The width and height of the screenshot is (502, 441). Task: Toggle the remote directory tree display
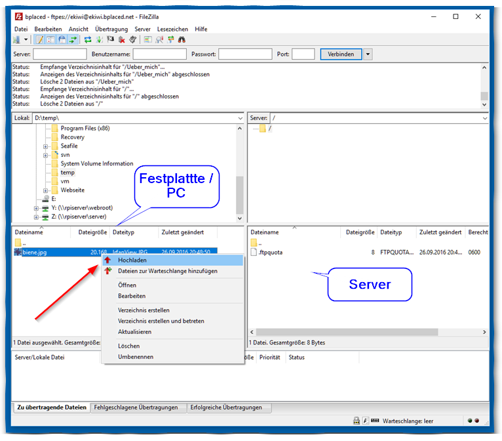[62, 40]
